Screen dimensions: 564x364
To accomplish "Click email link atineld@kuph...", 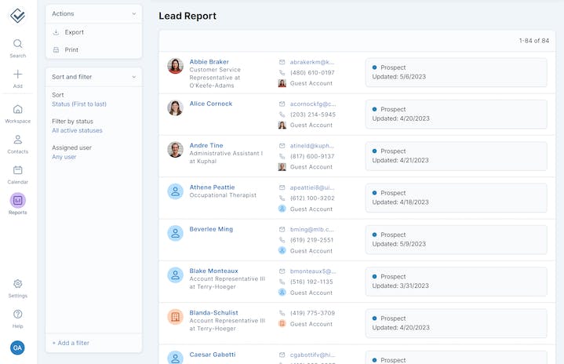I will click(312, 146).
